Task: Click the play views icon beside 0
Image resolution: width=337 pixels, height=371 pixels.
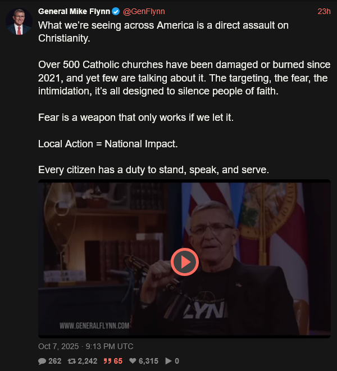Action: tap(168, 361)
